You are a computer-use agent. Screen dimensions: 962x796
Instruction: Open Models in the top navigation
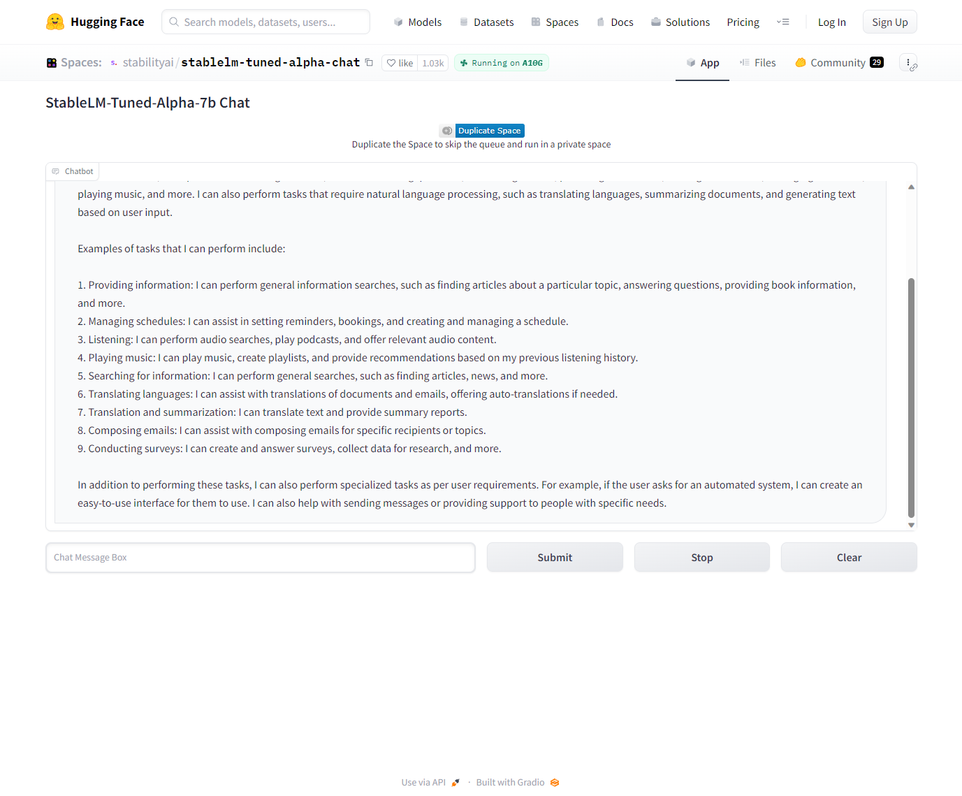pos(418,22)
